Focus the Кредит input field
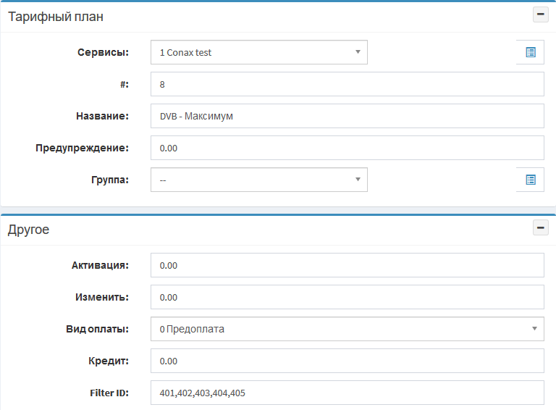This screenshot has width=556, height=410. pos(347,361)
